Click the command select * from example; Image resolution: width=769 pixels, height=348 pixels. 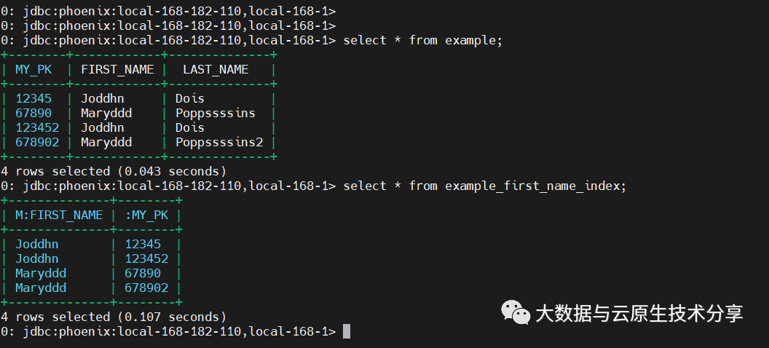click(x=423, y=40)
